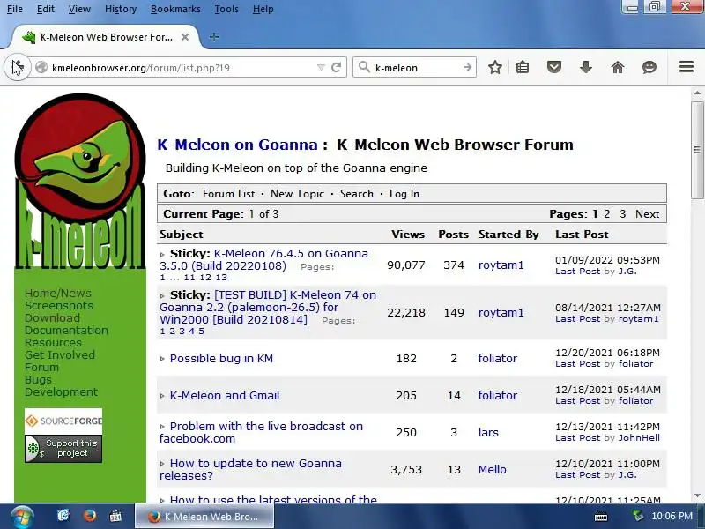Go to browser home page icon
Image resolution: width=705 pixels, height=529 pixels.
pos(618,68)
